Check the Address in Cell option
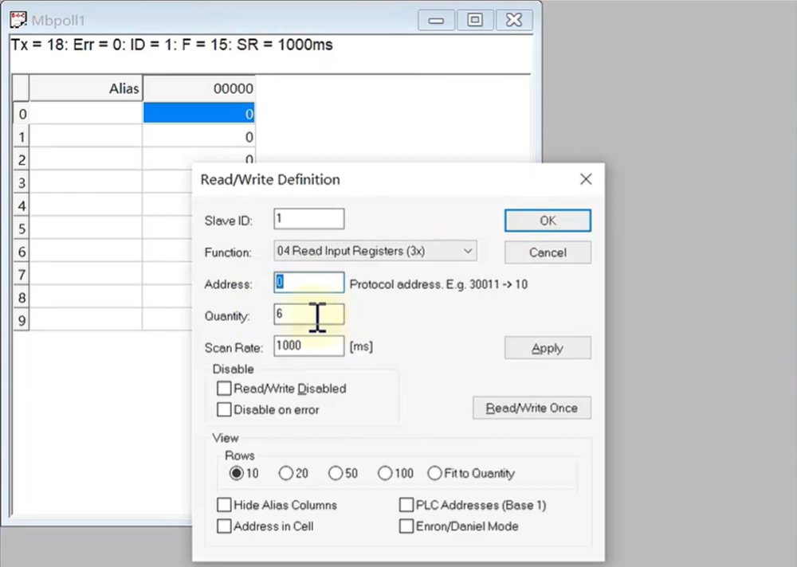This screenshot has height=567, width=797. coord(224,526)
